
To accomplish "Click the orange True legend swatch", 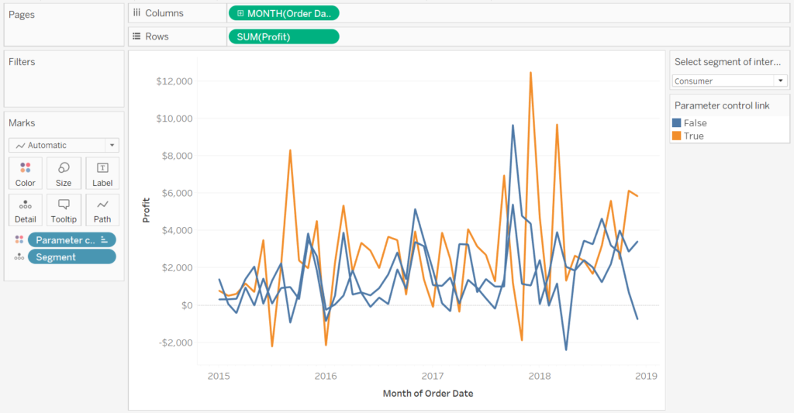I will click(676, 136).
